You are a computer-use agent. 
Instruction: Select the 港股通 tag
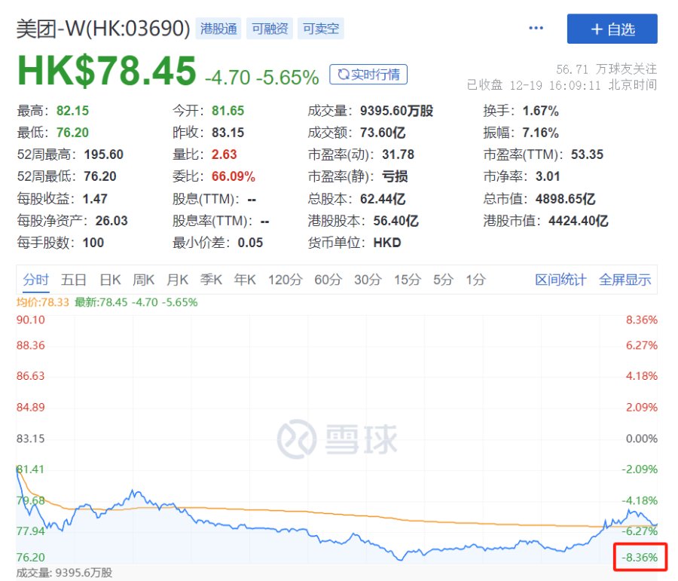[218, 29]
